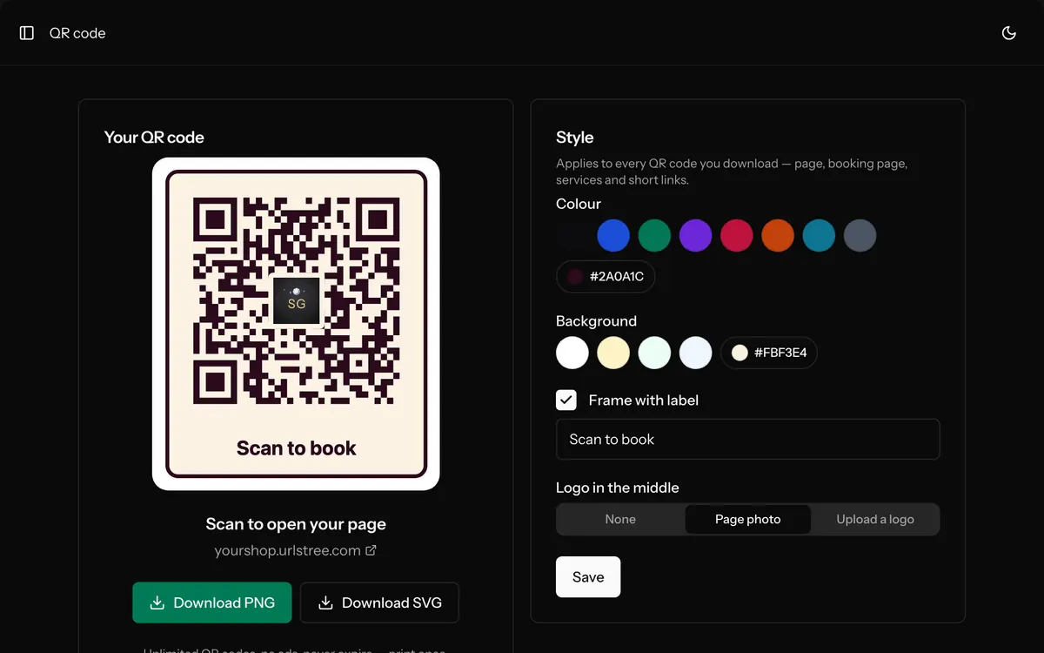Click the Scan to book label field
The height and width of the screenshot is (653, 1044).
tap(748, 440)
